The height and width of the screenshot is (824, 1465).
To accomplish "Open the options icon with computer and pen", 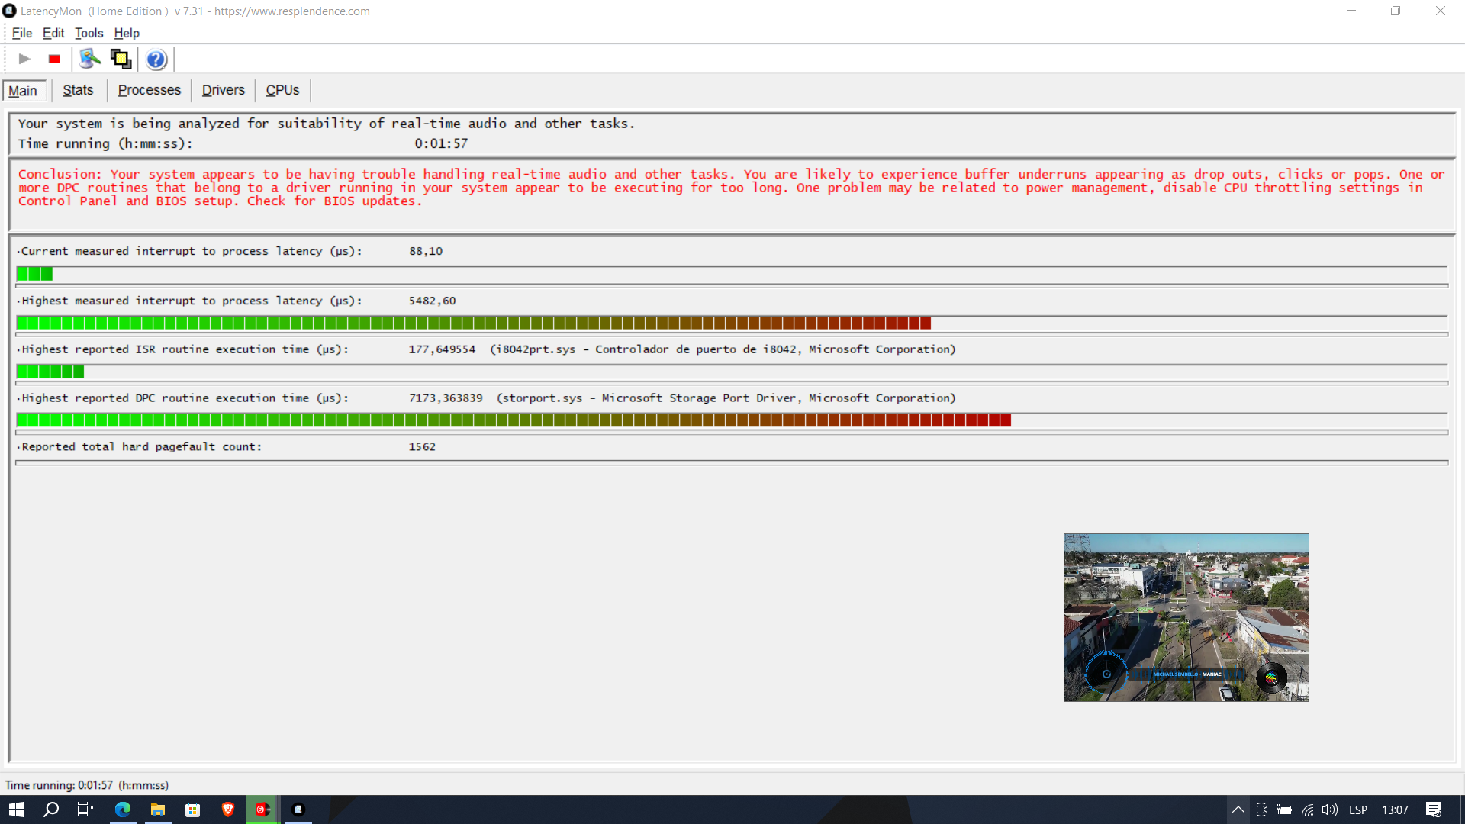I will click(x=90, y=59).
